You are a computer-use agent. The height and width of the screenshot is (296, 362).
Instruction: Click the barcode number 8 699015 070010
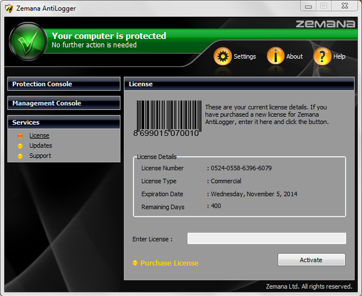coord(166,133)
